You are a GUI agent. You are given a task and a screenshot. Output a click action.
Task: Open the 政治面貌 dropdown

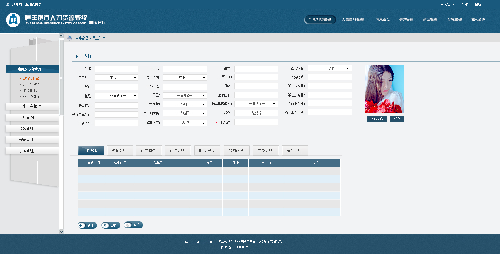pyautogui.click(x=185, y=104)
